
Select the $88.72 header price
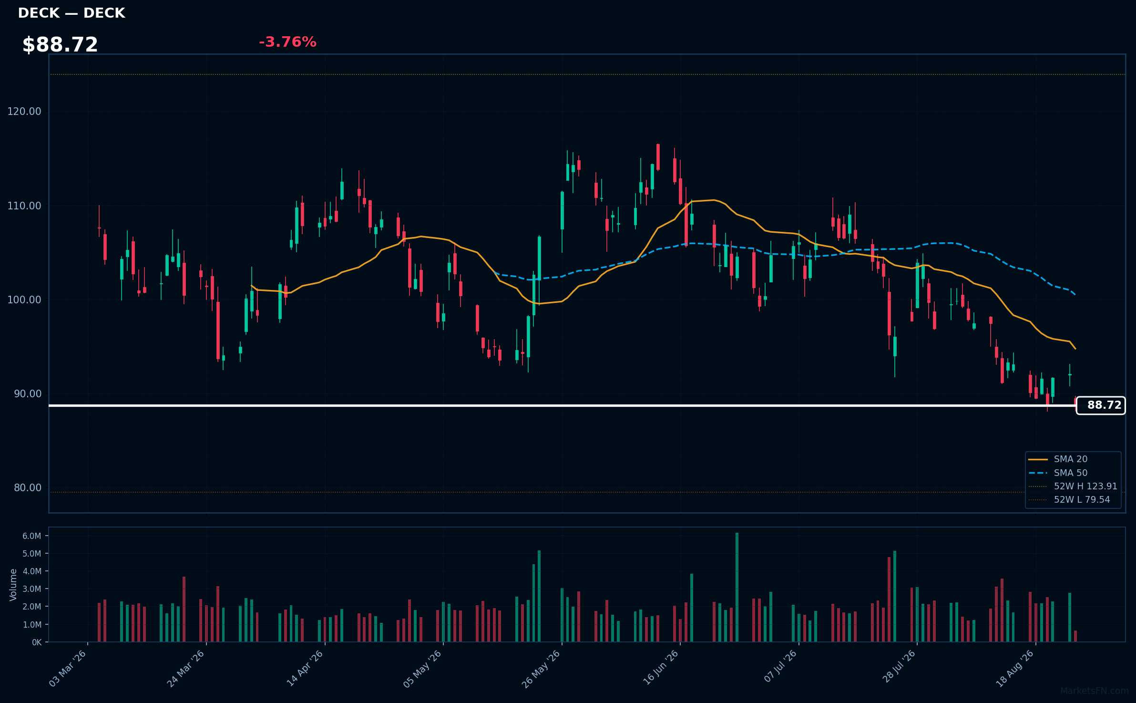(x=60, y=45)
